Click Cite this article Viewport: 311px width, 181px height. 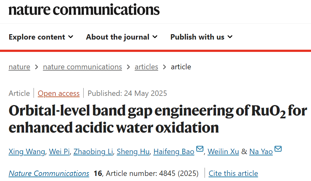[x=233, y=173]
